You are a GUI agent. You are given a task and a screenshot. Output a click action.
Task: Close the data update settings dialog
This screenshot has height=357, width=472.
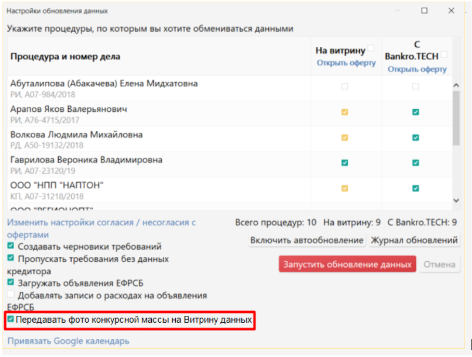[x=451, y=10]
